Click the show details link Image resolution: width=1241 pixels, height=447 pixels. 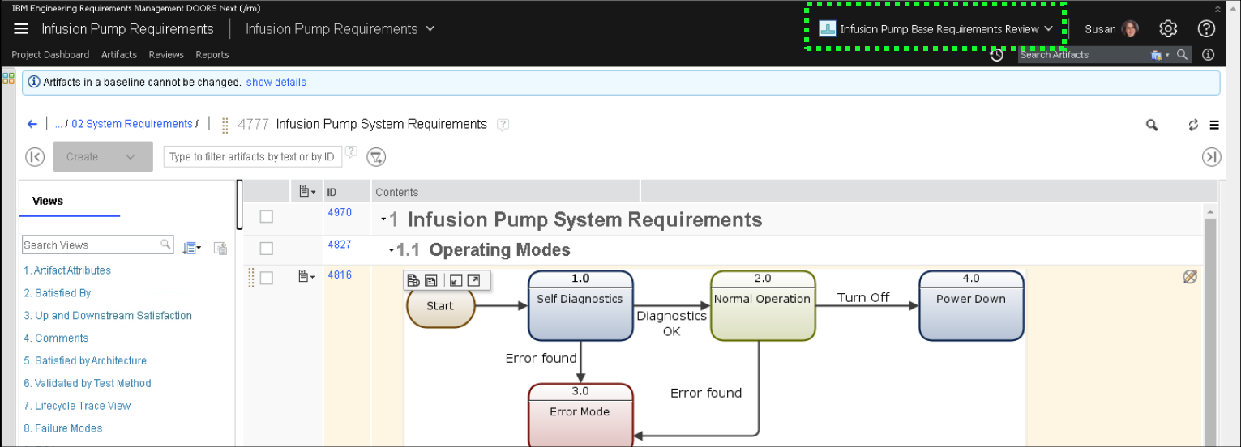pos(276,83)
